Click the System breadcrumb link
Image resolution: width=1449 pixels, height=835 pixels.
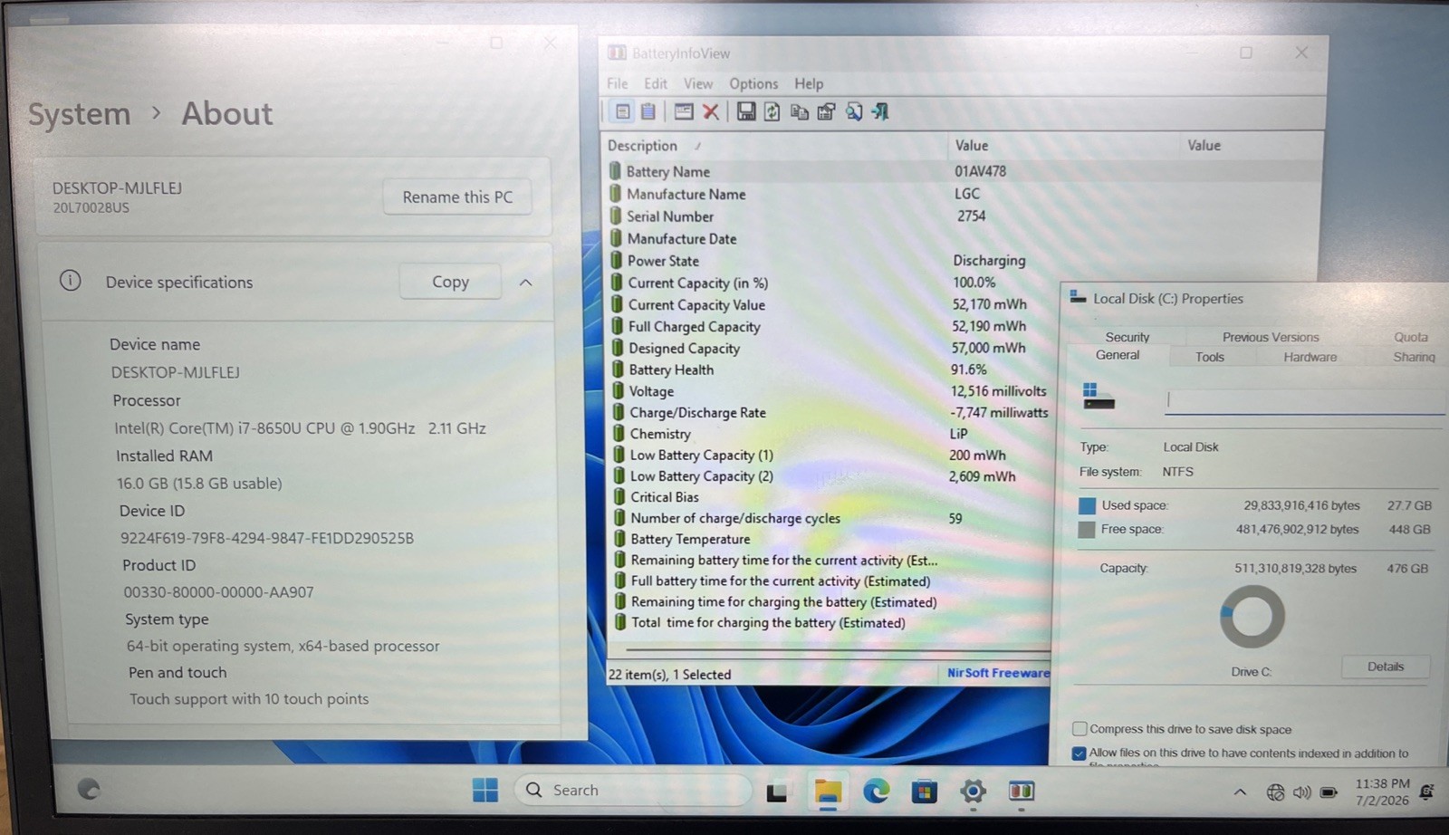coord(80,114)
